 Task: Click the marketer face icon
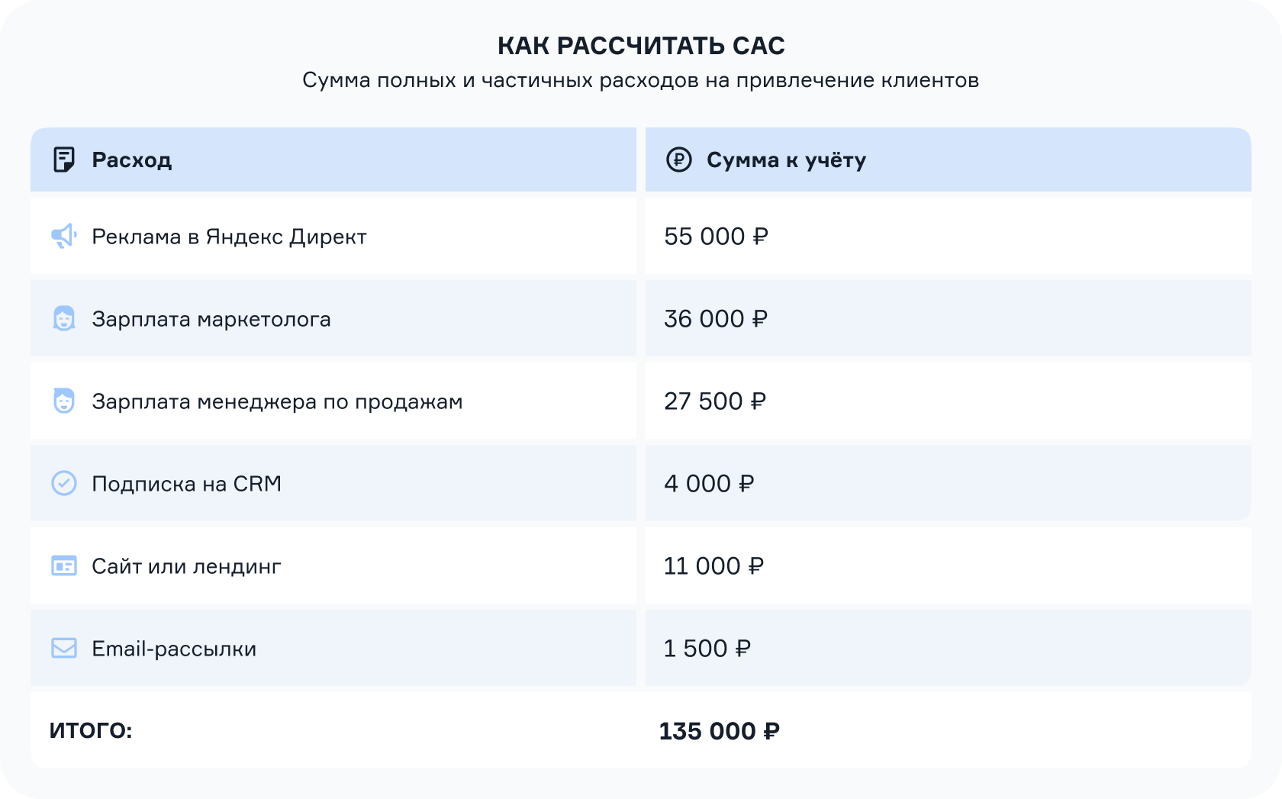(64, 318)
